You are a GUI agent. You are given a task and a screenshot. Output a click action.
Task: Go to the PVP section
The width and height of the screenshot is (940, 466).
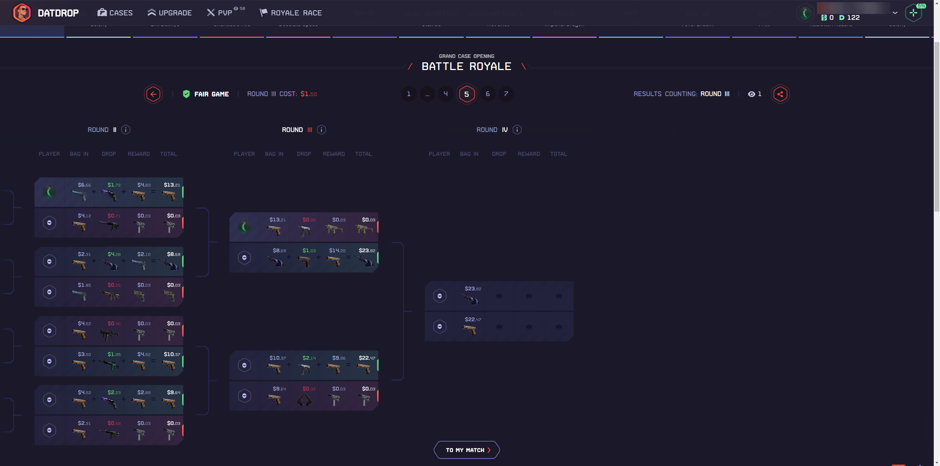pos(220,13)
